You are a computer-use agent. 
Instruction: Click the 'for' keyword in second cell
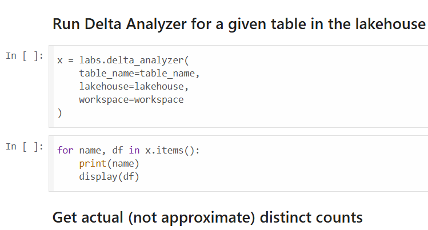click(65, 151)
